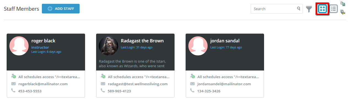This screenshot has width=353, height=100.
Task: Click roger black's schedules access icon
Action: pos(14,77)
